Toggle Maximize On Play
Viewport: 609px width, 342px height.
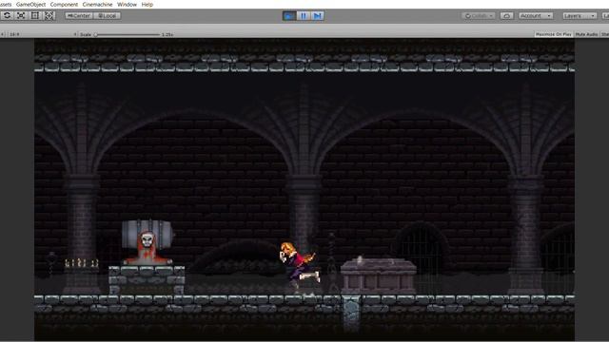tap(554, 34)
